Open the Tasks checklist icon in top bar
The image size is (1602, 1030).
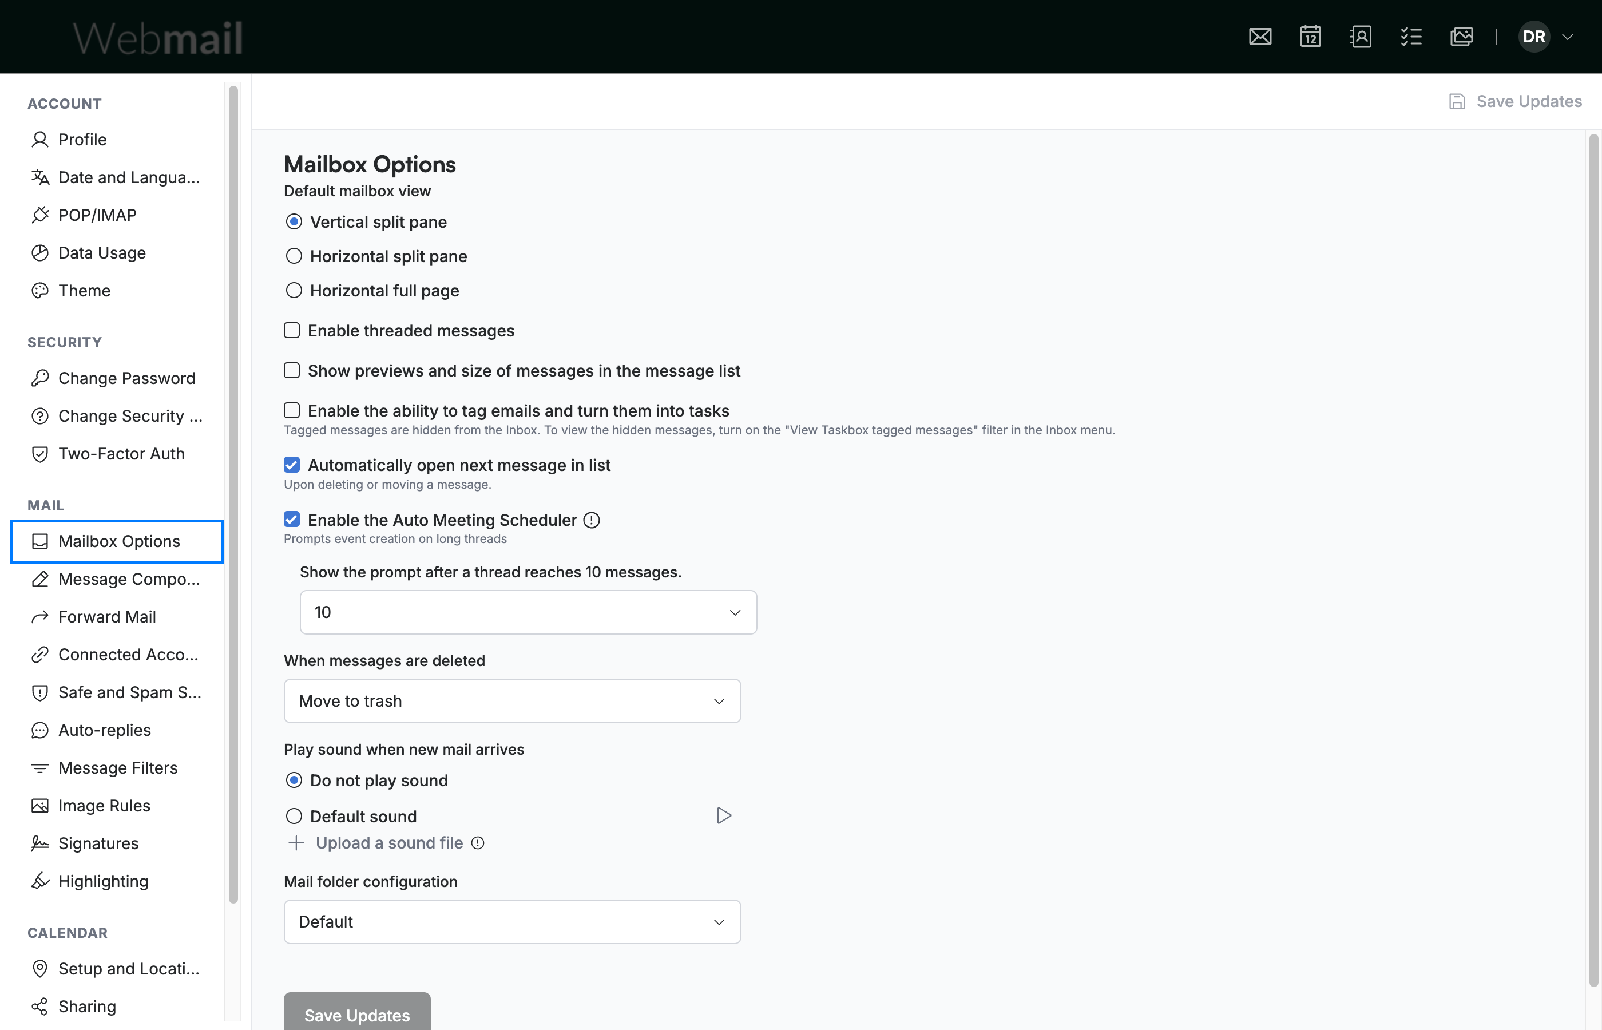pos(1411,36)
